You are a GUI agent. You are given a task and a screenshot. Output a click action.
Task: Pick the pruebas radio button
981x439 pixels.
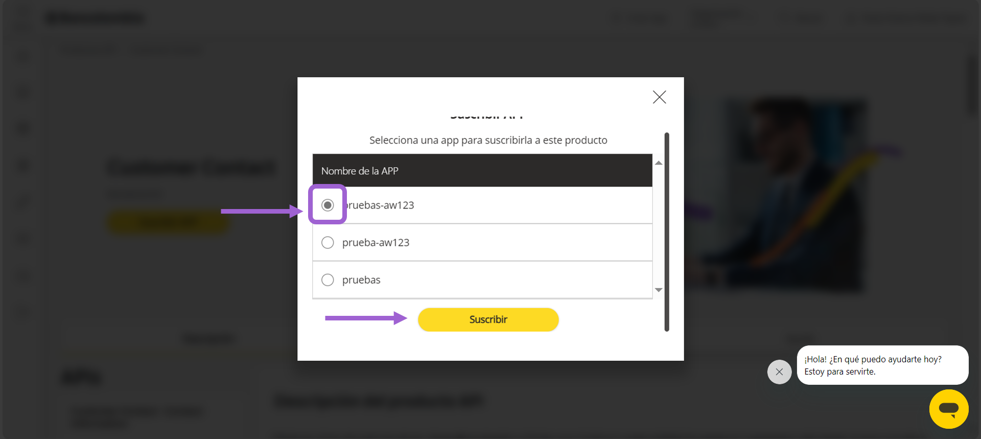(x=328, y=280)
